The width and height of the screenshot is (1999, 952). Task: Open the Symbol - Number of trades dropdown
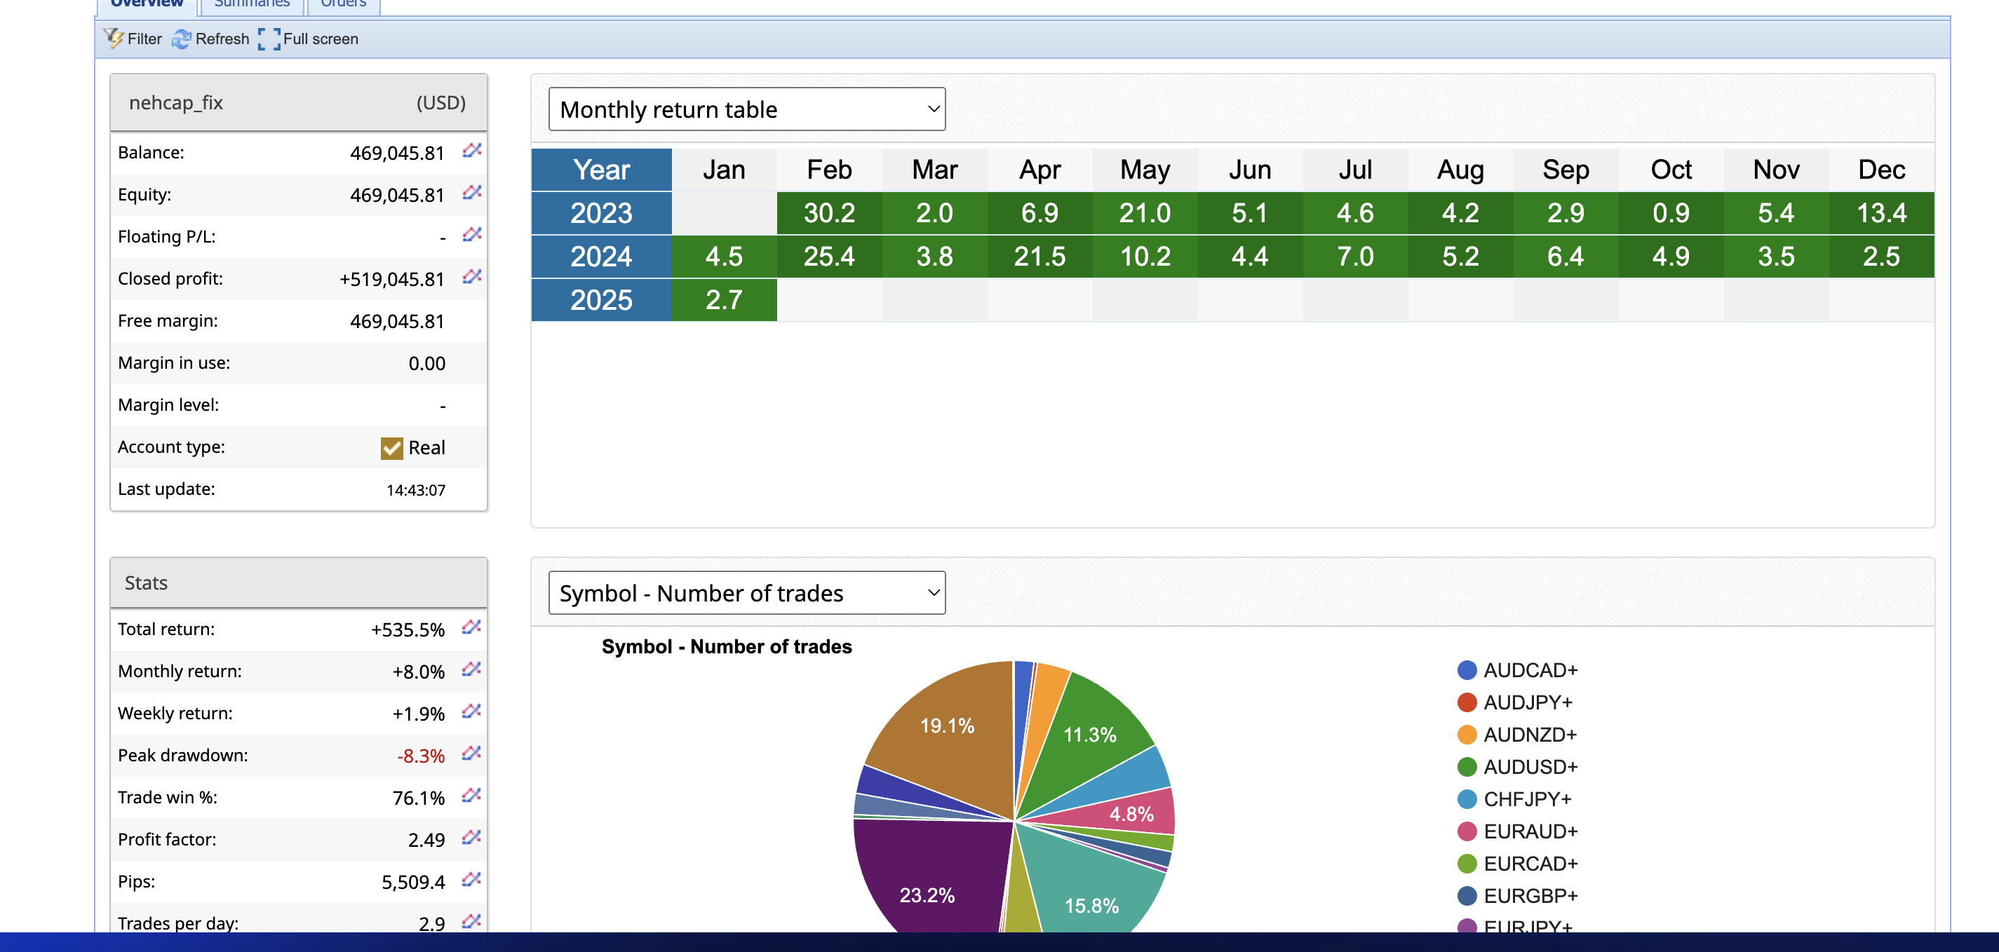(746, 594)
